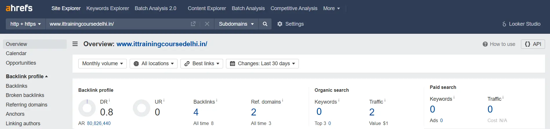
Task: Click Backlinks count 4
Action: (x=196, y=112)
